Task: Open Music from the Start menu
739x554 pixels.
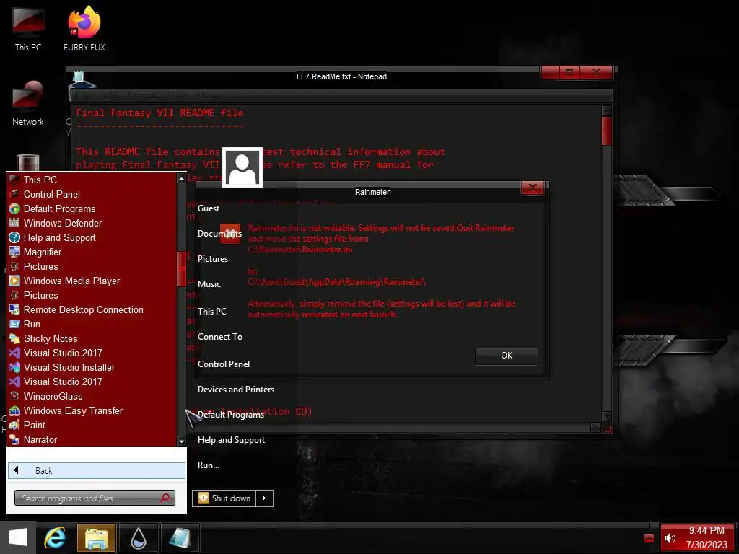Action: click(209, 284)
